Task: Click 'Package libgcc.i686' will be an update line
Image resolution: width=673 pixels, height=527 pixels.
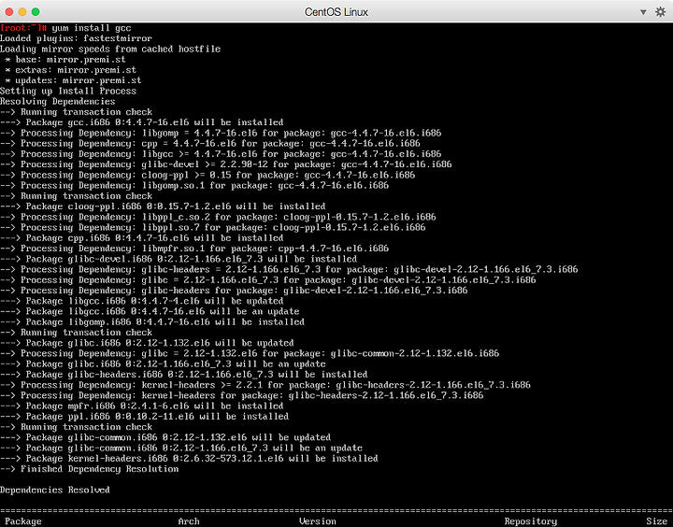Action: point(150,311)
